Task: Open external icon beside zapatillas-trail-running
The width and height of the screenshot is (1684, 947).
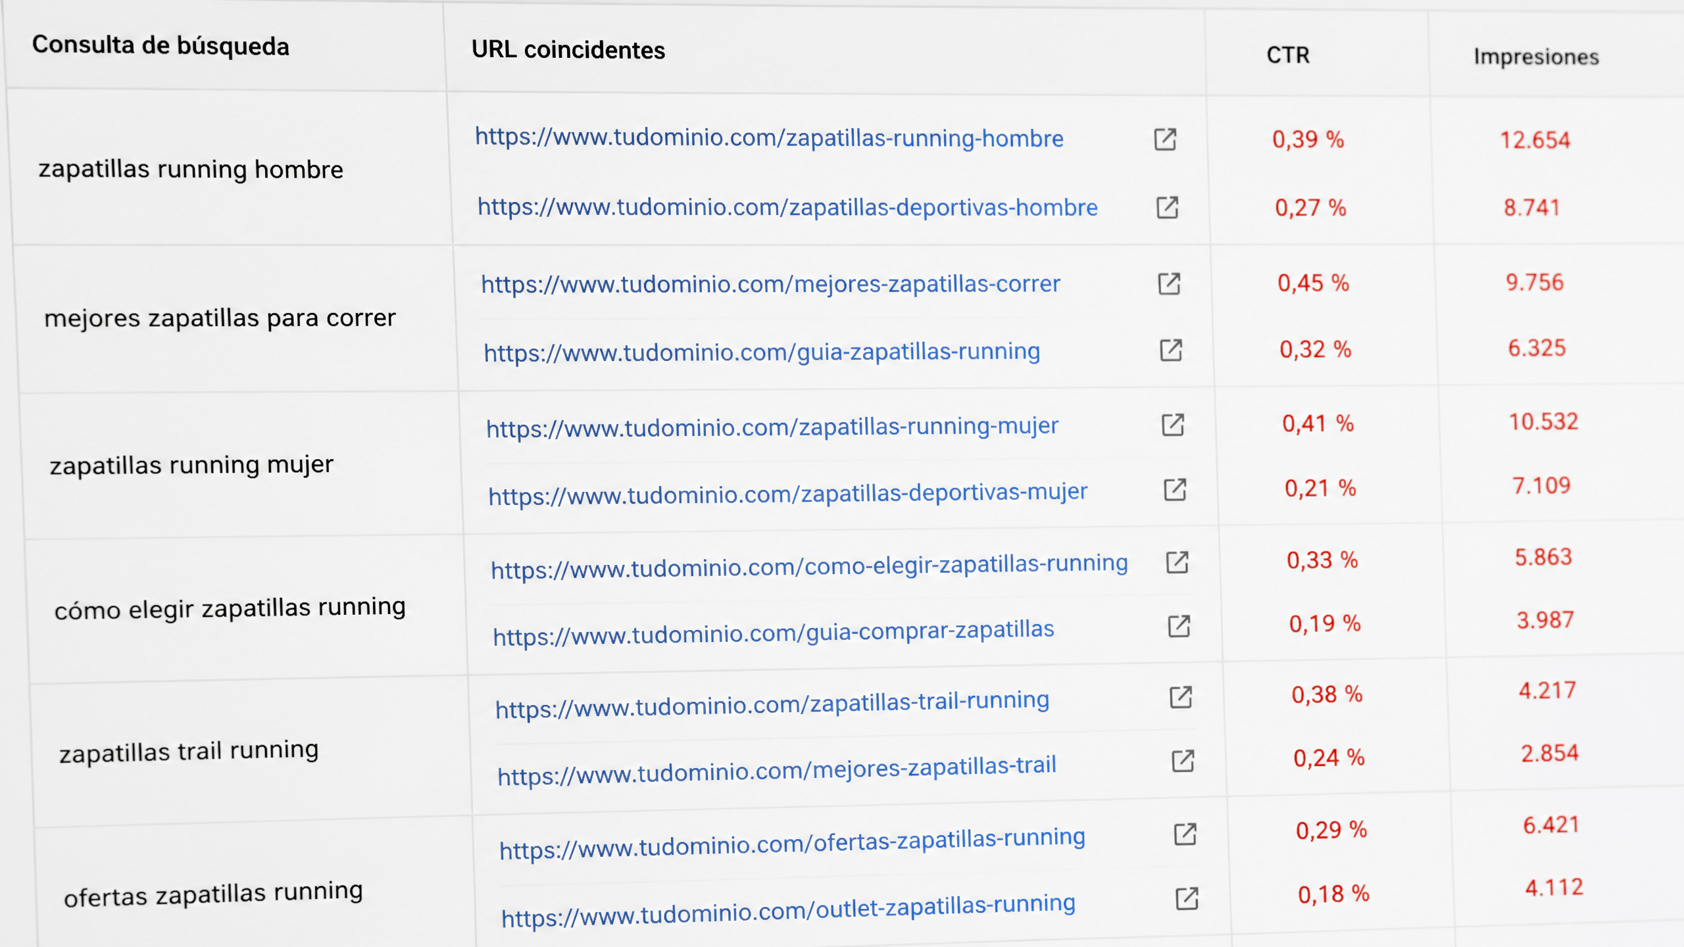Action: [x=1181, y=697]
